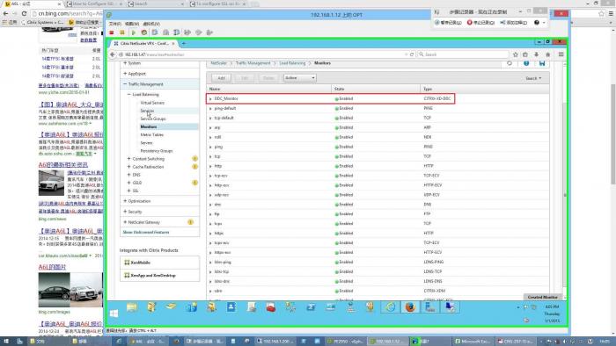Collapse the Traffic Management node
Image resolution: width=616 pixels, height=346 pixels.
[125, 84]
